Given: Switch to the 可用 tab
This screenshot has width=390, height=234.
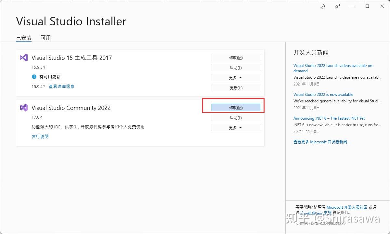Looking at the screenshot, I should point(46,37).
